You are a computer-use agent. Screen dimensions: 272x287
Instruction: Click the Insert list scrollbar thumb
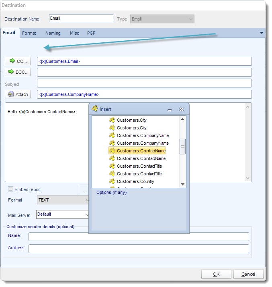183,146
